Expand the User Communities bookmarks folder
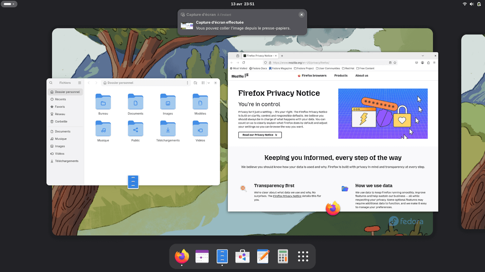 point(328,68)
